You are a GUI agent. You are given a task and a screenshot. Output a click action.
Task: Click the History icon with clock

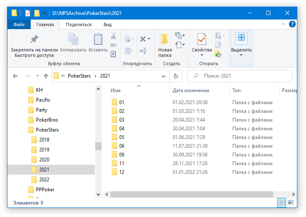pos(218,54)
